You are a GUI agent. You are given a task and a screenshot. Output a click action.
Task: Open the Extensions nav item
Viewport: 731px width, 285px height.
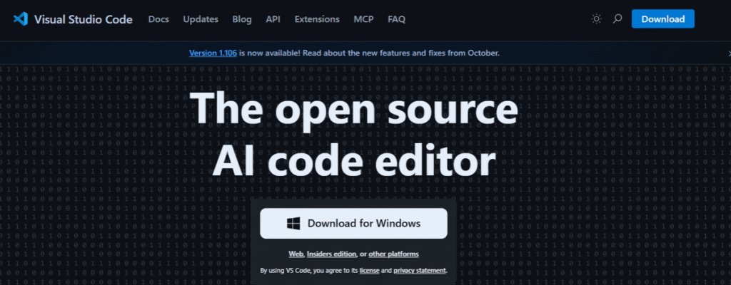(317, 19)
